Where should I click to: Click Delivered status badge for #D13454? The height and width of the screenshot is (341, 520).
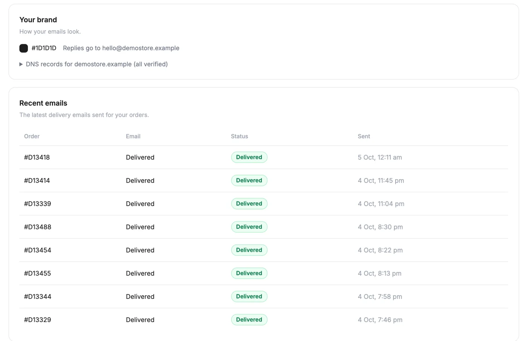pyautogui.click(x=249, y=250)
